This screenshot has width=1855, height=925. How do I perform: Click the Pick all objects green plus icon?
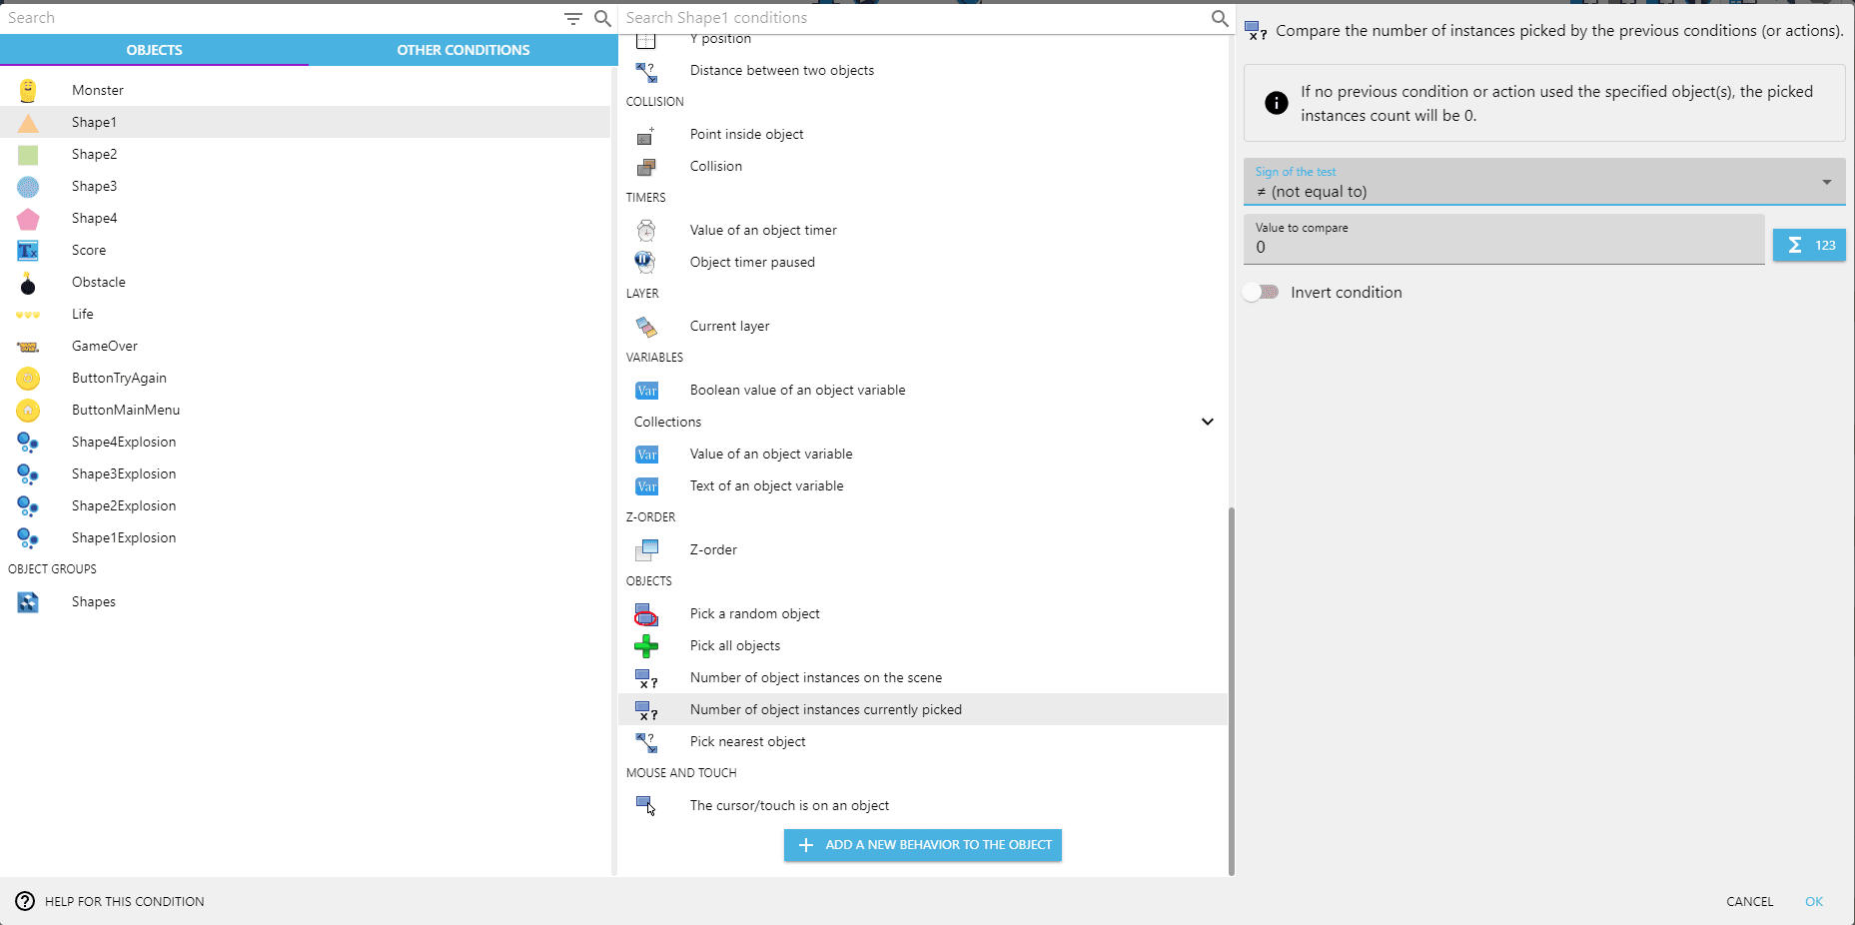pos(646,646)
